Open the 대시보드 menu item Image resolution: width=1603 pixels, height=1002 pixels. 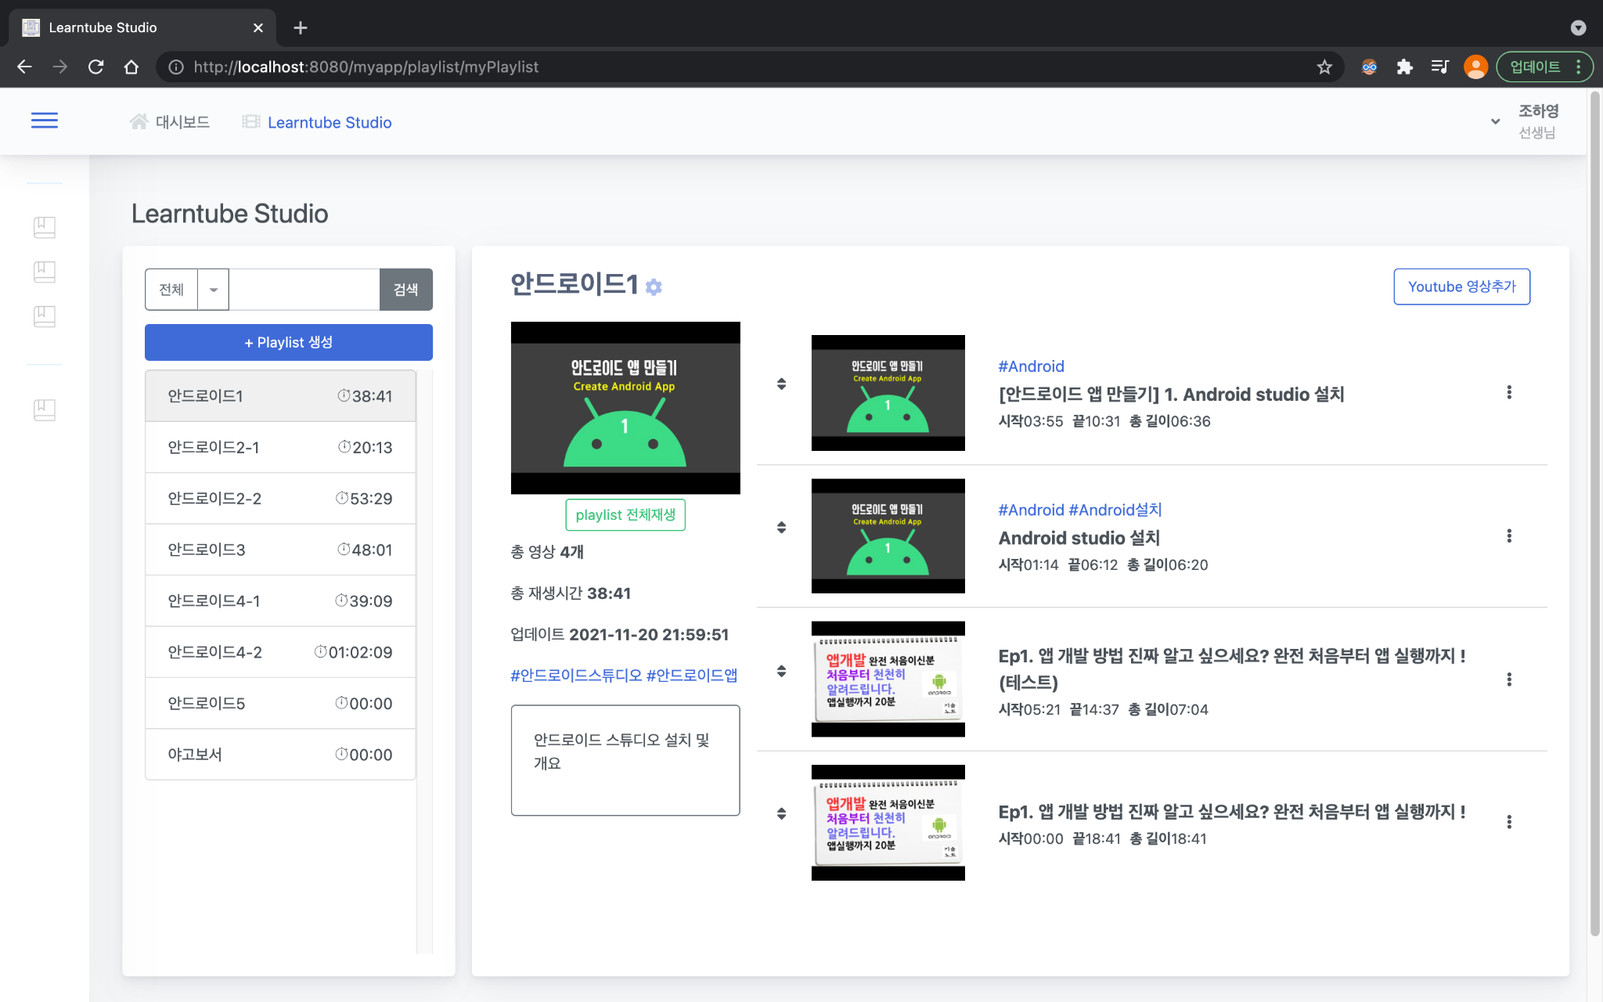tap(182, 121)
